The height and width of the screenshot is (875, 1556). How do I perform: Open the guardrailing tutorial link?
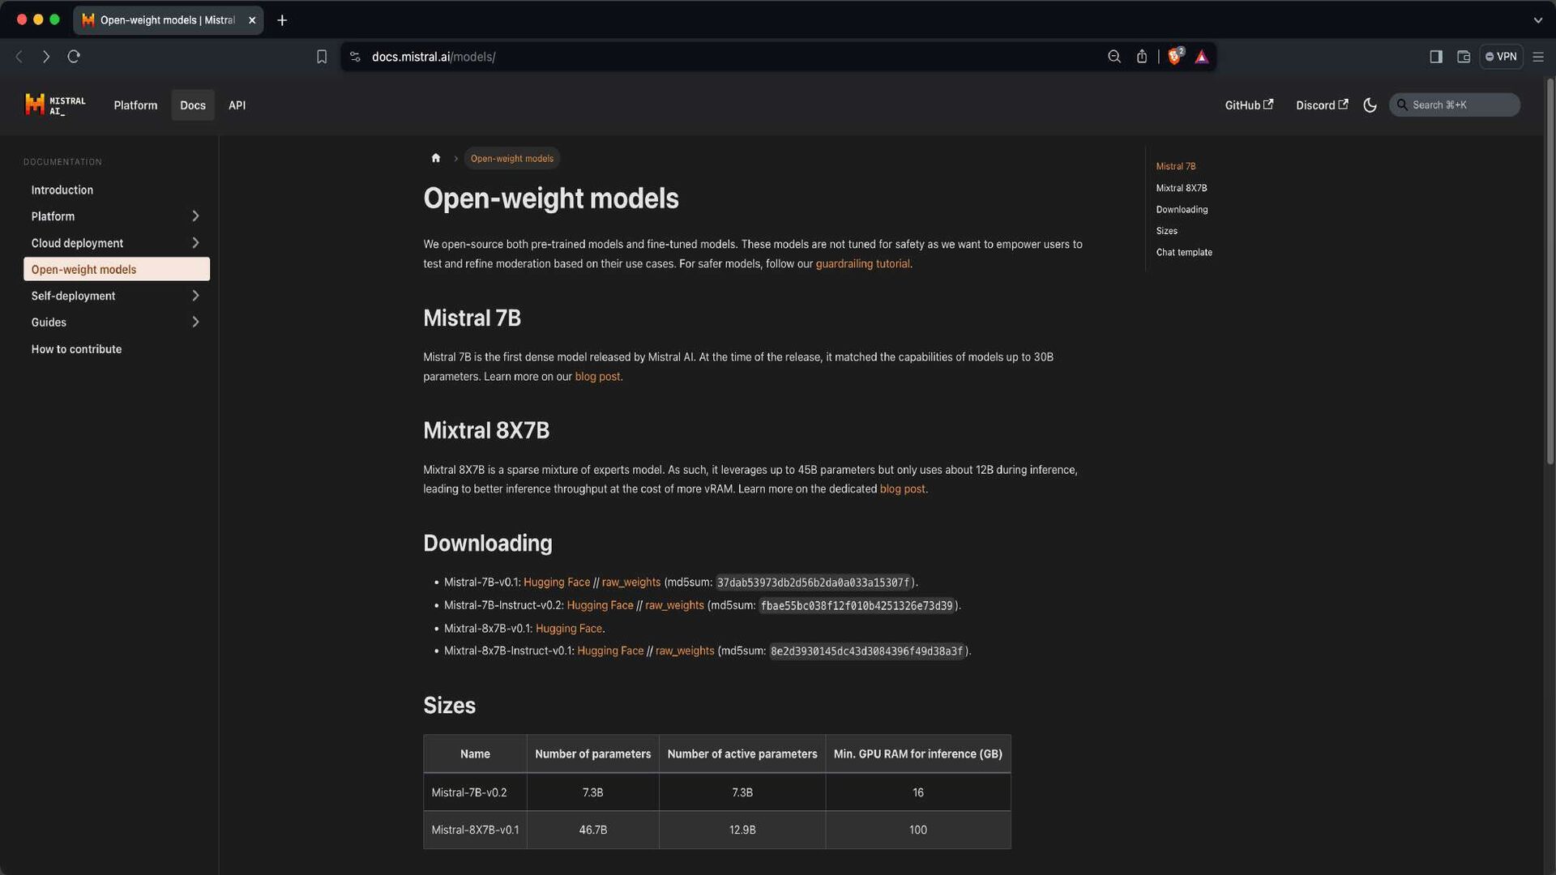[x=862, y=264]
